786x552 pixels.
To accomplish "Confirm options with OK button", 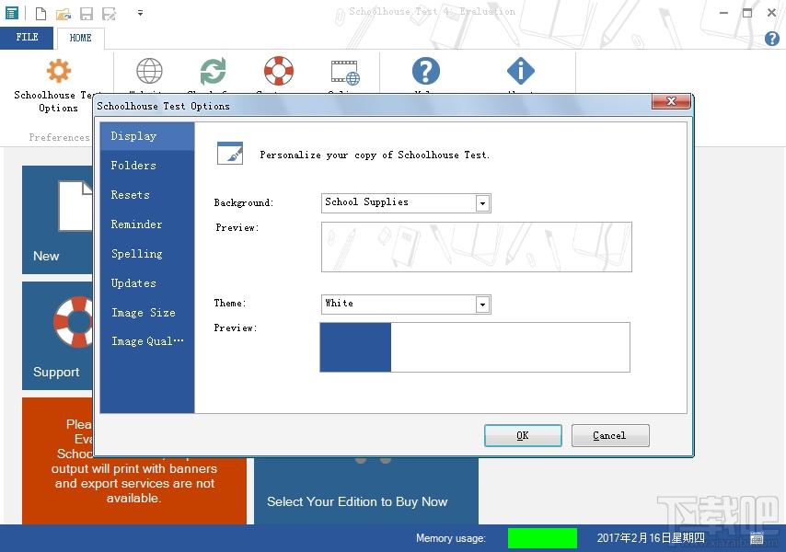I will pyautogui.click(x=523, y=435).
